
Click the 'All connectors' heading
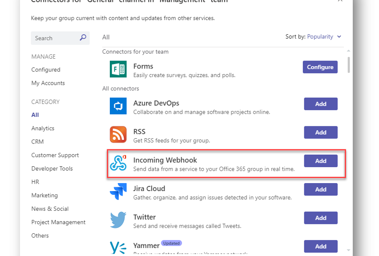(121, 88)
